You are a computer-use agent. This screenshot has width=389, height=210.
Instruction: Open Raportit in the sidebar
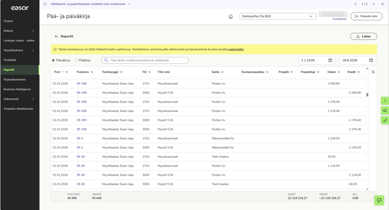point(20,70)
